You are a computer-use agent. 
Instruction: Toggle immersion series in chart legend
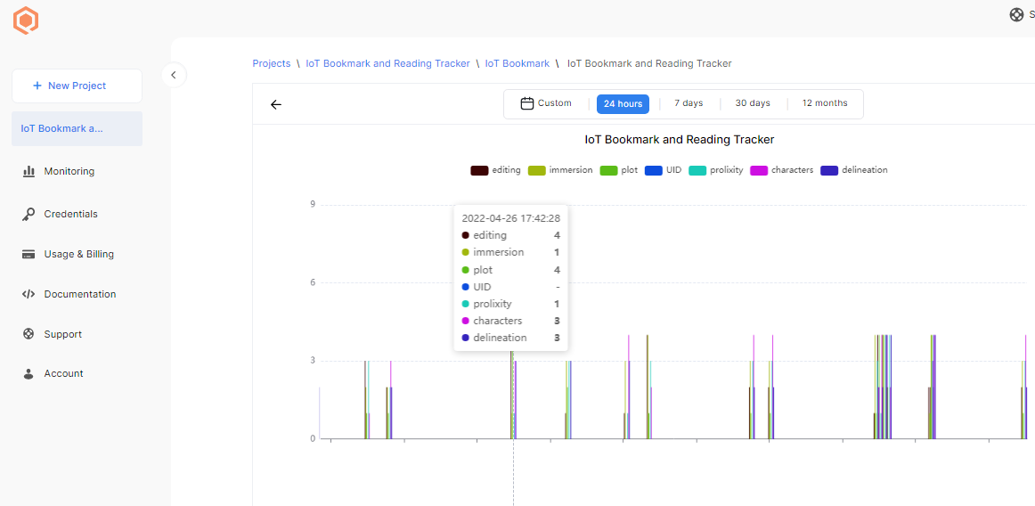coord(560,170)
